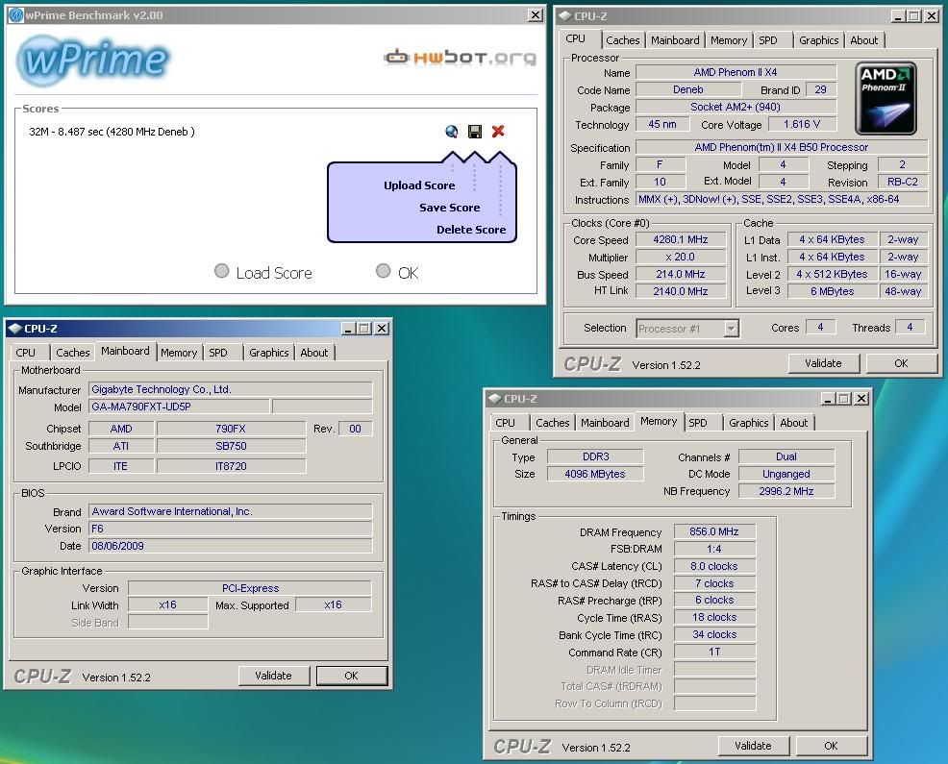Select the 32M - 8.487 sec score entry

(x=112, y=132)
